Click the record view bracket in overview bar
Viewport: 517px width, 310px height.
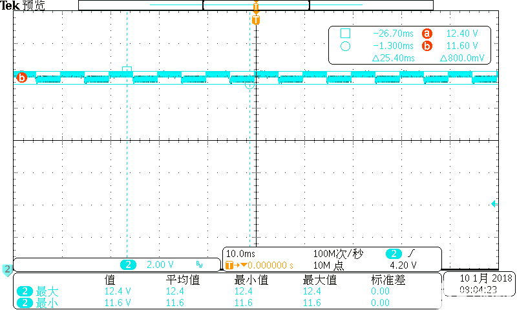tap(256, 5)
